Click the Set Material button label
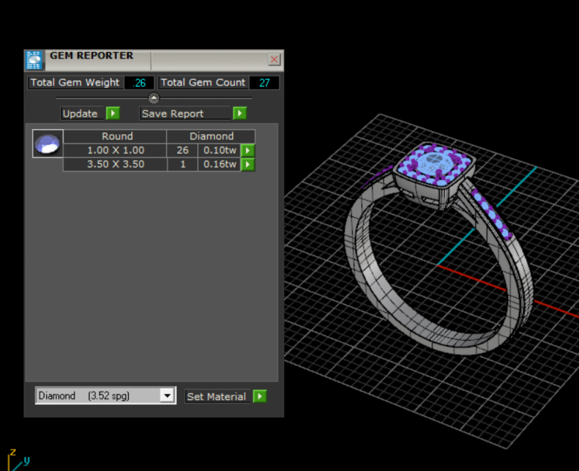The image size is (579, 471). [217, 396]
